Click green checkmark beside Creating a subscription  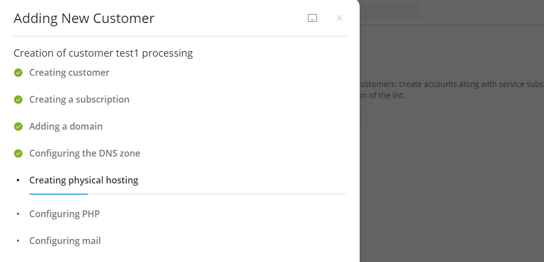pyautogui.click(x=19, y=99)
